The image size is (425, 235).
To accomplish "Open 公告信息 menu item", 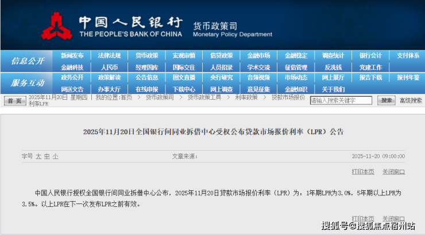I will pyautogui.click(x=146, y=77).
